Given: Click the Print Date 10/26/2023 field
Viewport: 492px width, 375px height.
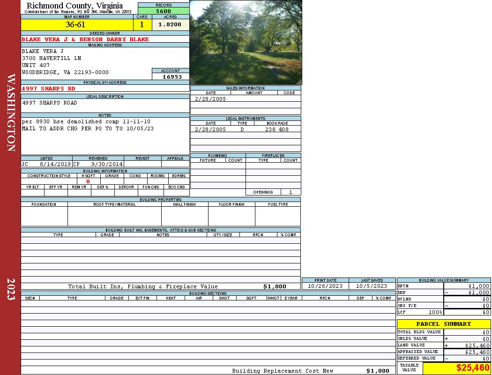Looking at the screenshot, I should (x=325, y=286).
